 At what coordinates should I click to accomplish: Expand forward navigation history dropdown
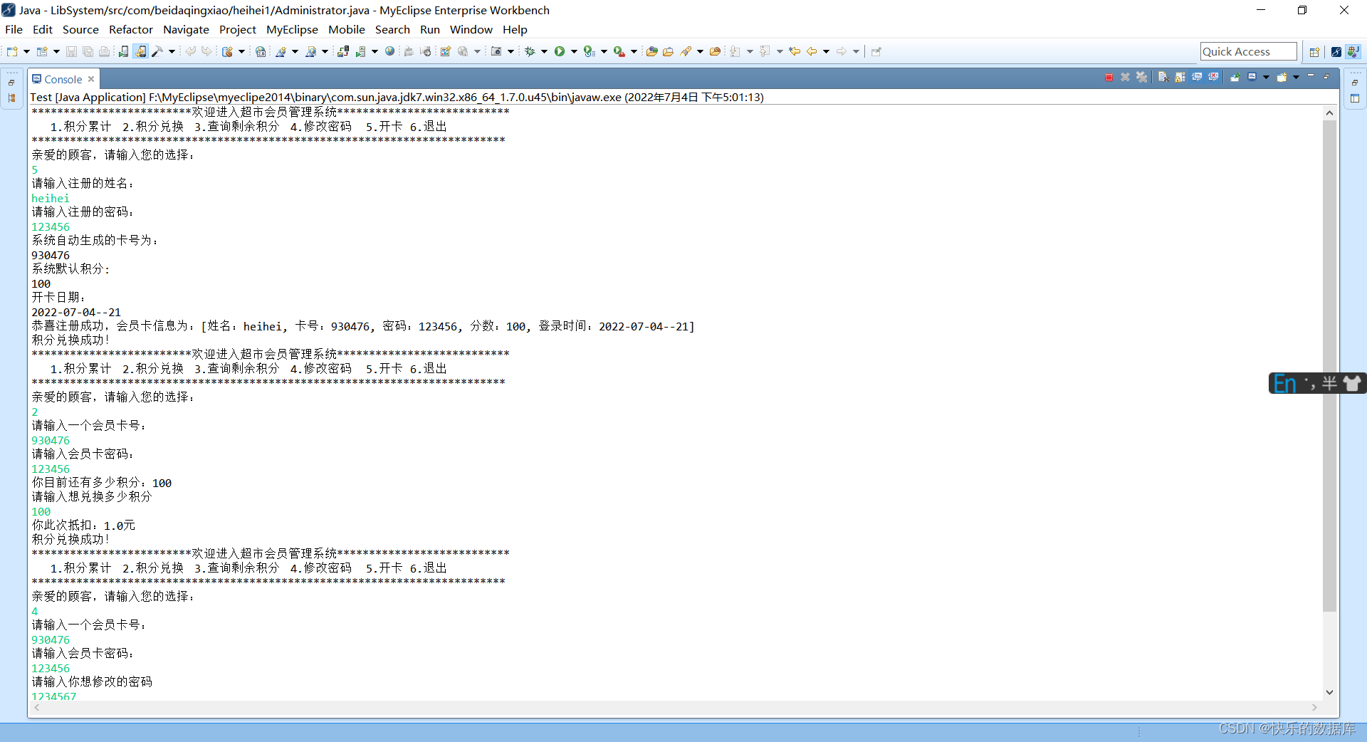point(856,51)
